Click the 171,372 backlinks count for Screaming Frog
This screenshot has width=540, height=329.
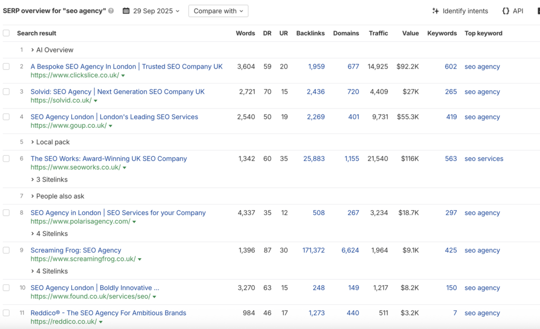point(313,250)
